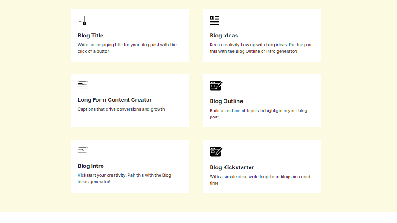The width and height of the screenshot is (397, 223).
Task: Choose the Blog Kickstarter tool card
Action: click(x=262, y=167)
